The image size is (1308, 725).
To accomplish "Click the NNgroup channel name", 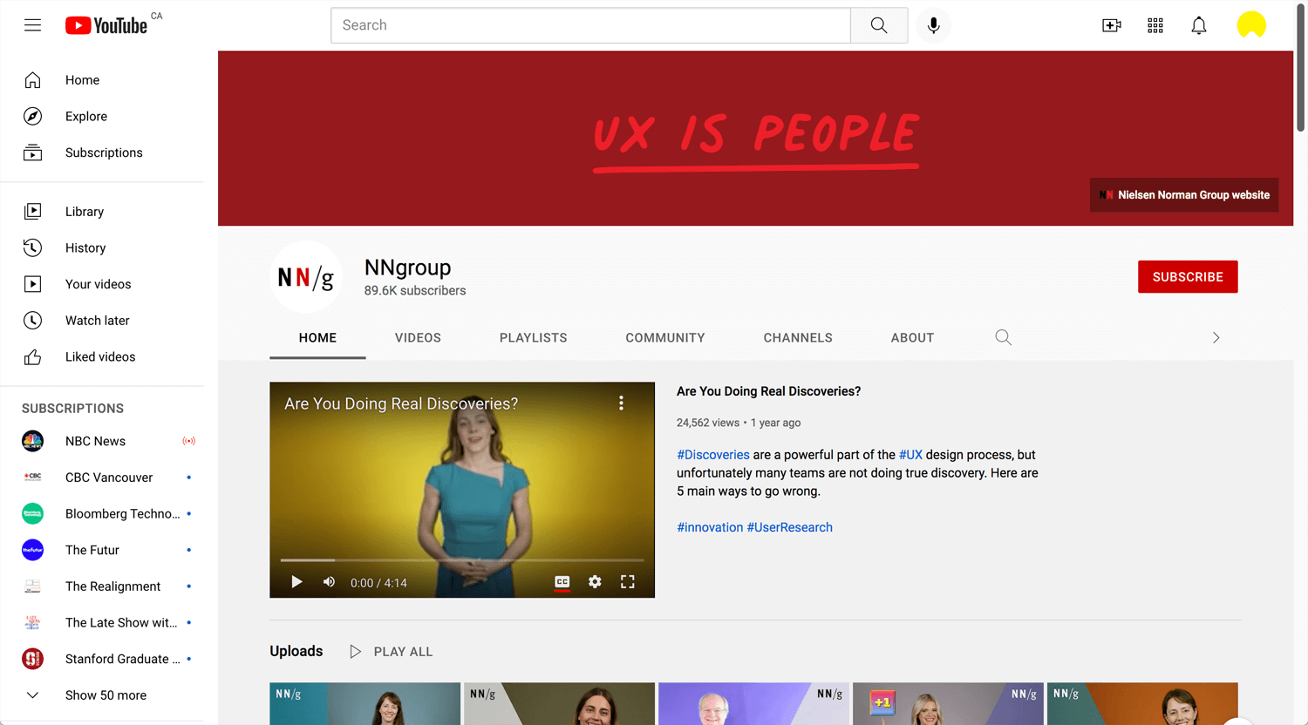I will [408, 268].
